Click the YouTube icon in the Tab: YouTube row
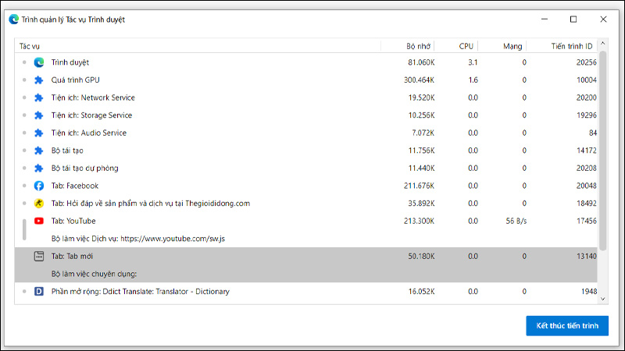The image size is (625, 351). click(x=38, y=221)
